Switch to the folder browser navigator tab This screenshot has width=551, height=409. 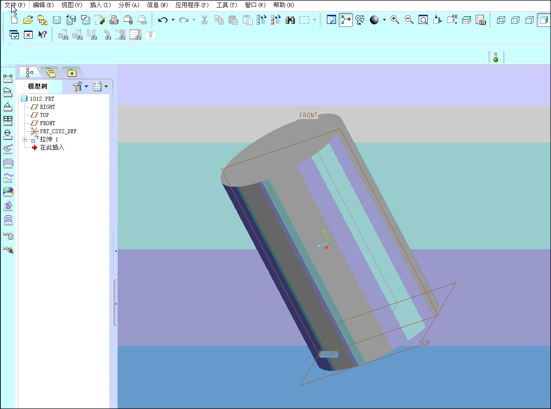click(50, 72)
